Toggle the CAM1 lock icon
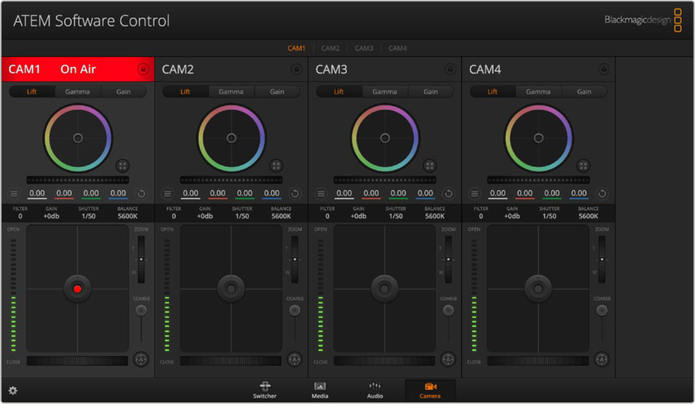Image resolution: width=695 pixels, height=404 pixels. [x=143, y=69]
